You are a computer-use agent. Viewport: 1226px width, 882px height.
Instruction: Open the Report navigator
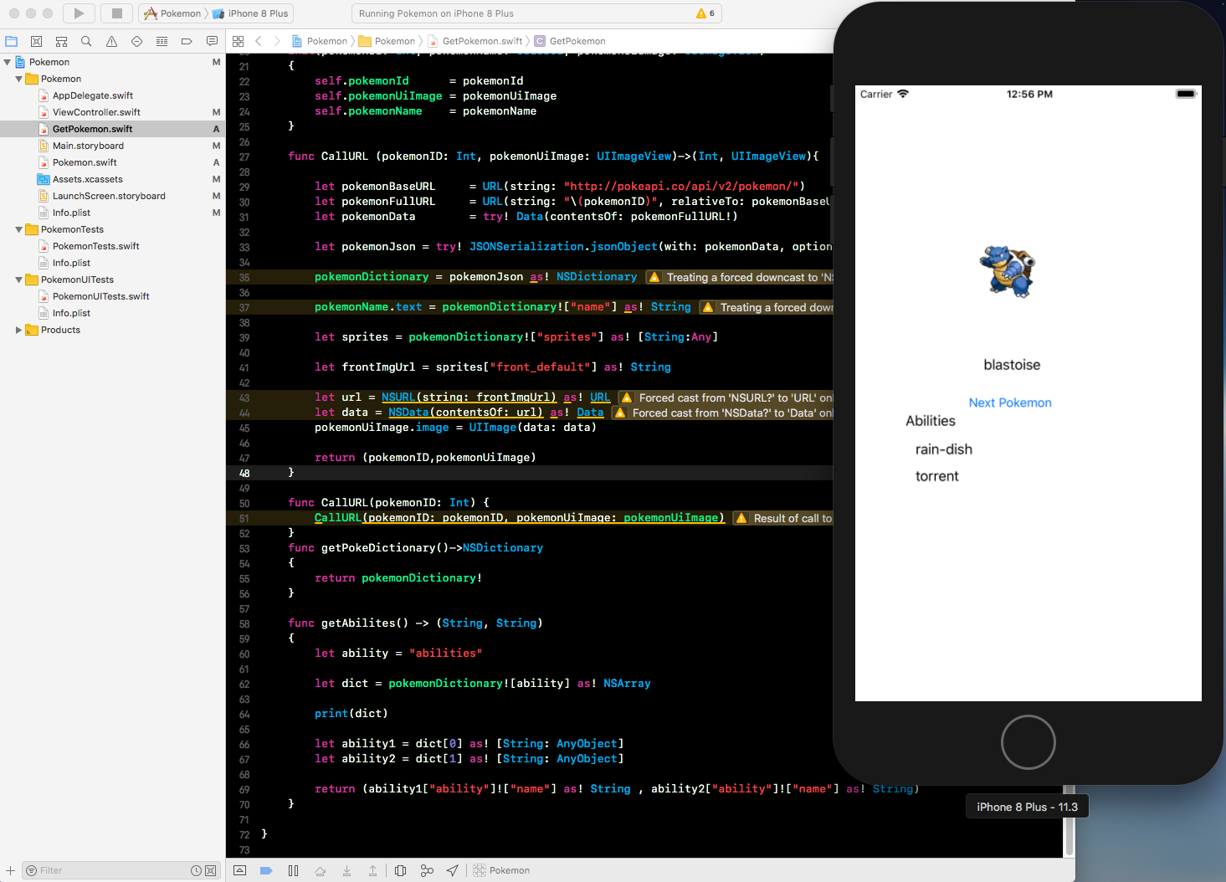point(212,41)
